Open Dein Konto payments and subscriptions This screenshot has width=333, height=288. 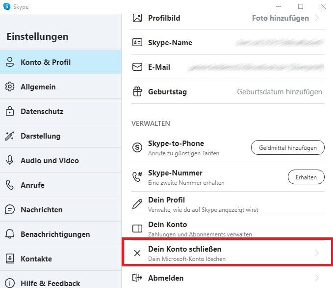click(228, 229)
